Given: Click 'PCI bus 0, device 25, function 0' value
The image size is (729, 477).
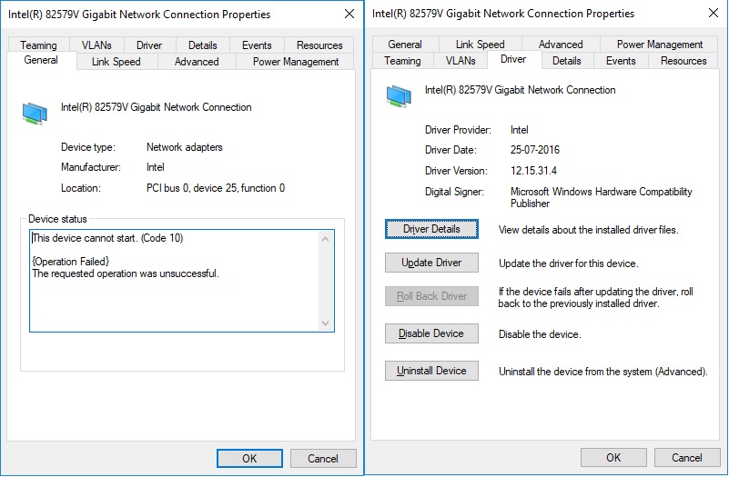Looking at the screenshot, I should [216, 188].
